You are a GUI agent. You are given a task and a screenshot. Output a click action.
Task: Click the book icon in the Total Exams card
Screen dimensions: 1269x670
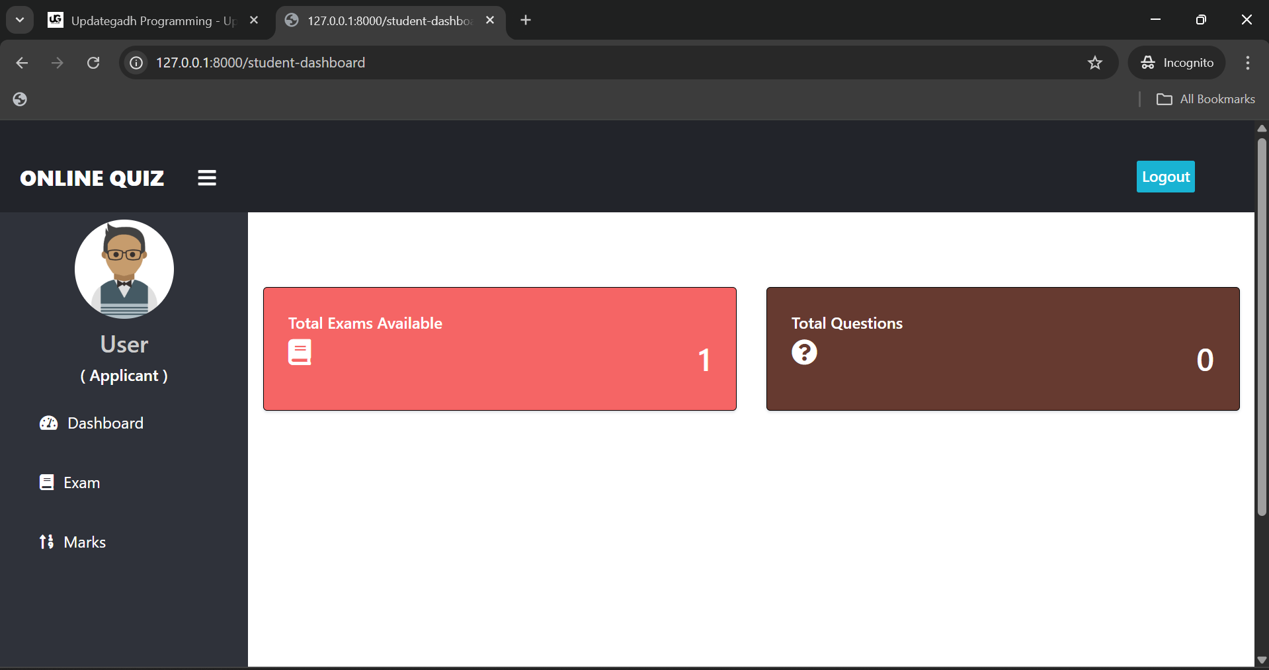pos(300,353)
